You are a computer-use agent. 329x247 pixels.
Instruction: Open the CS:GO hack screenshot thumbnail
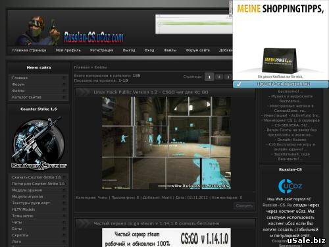pyautogui.click(x=166, y=143)
